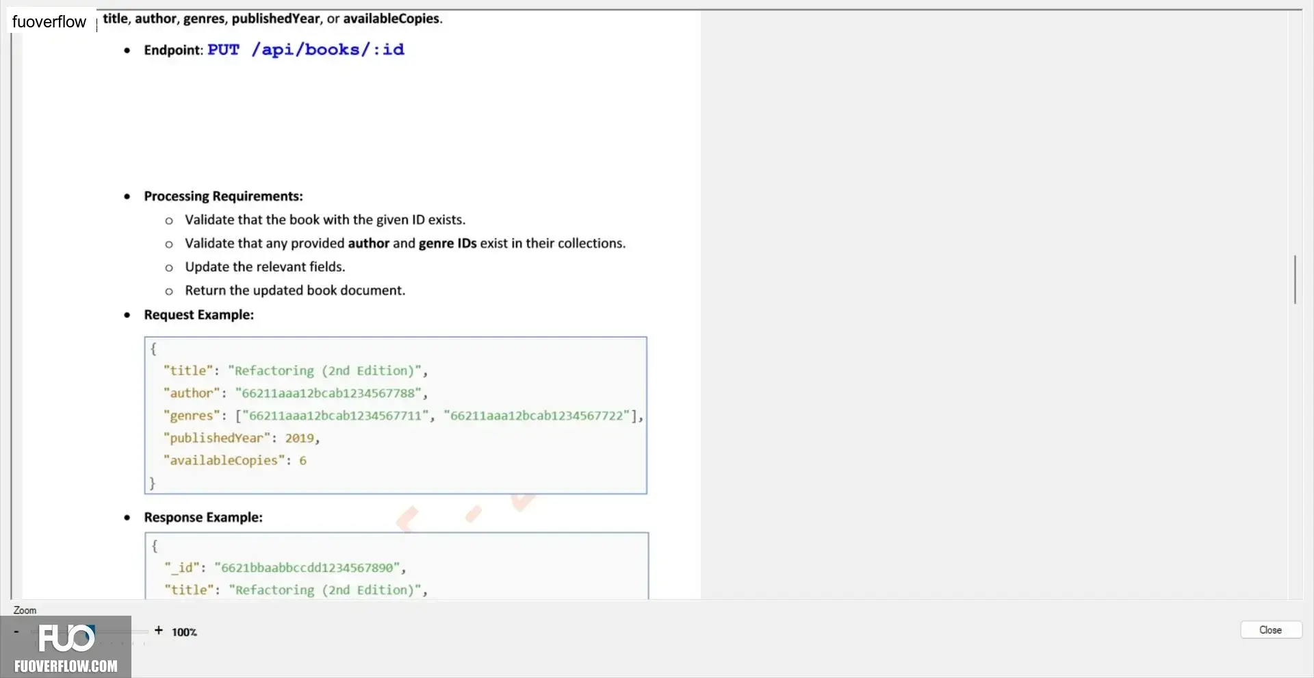Viewport: 1314px width, 678px height.
Task: Click the 'Request Example:' heading
Action: [198, 315]
